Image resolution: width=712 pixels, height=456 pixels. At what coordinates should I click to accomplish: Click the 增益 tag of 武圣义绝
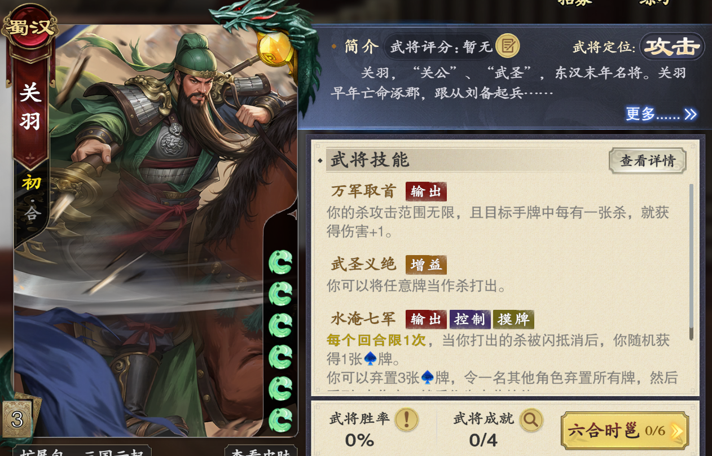click(426, 264)
